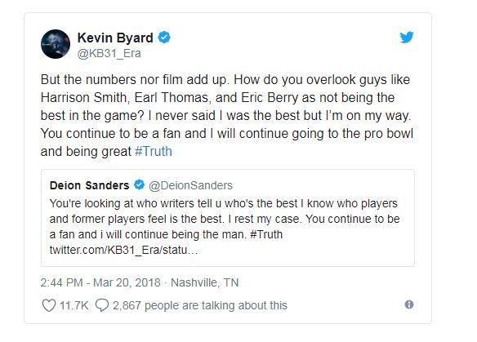Click Kevin Byard's main tweet text
This screenshot has height=342, width=477.
tap(227, 116)
